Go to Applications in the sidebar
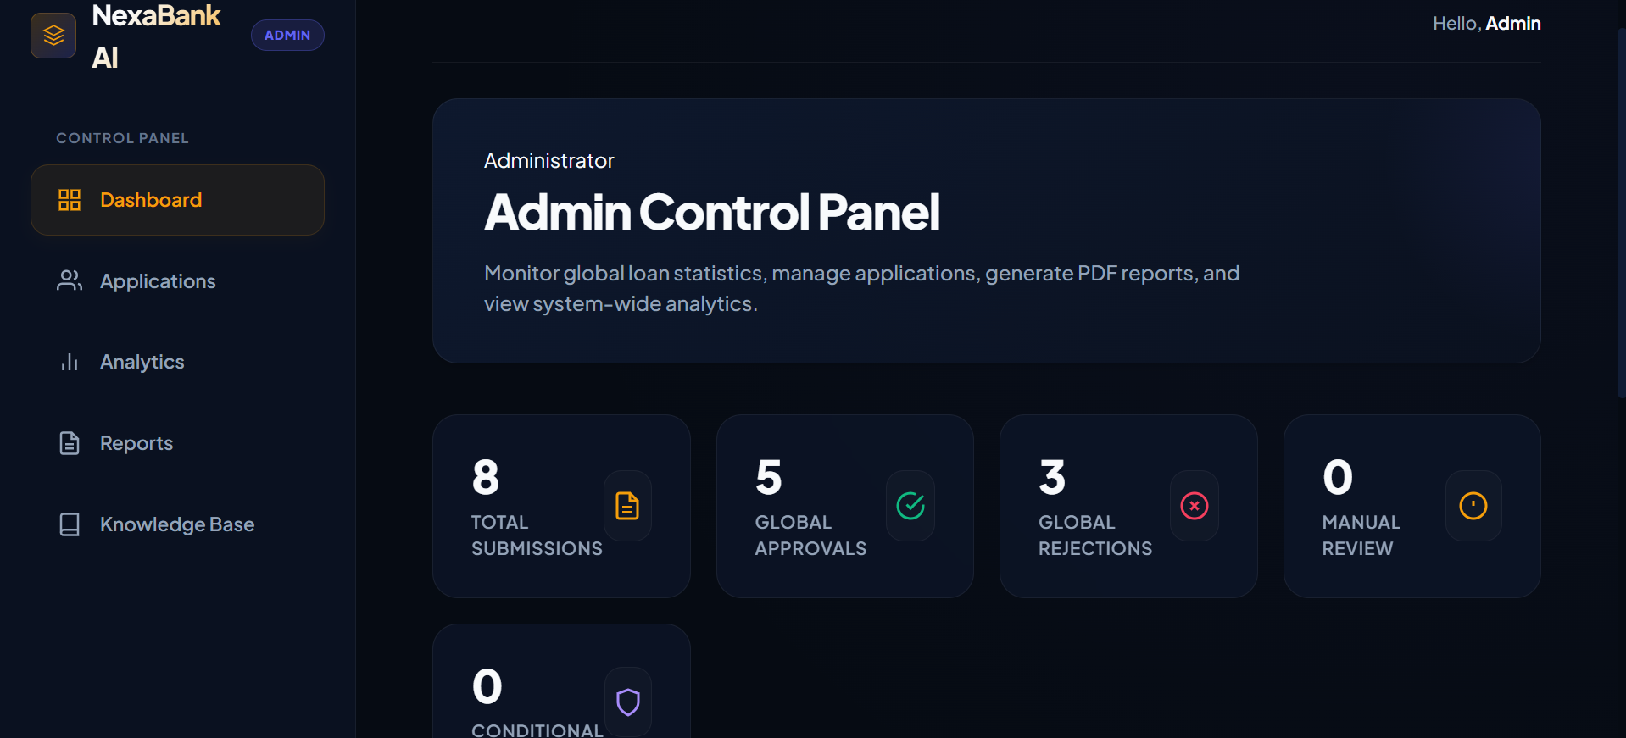Screen dimensions: 1626x738 click(177, 280)
